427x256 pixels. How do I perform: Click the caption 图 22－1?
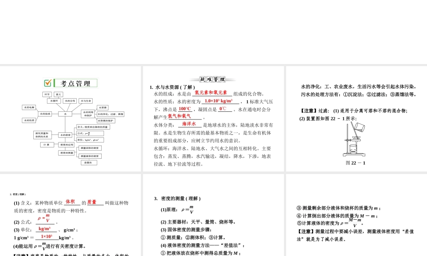click(x=356, y=163)
